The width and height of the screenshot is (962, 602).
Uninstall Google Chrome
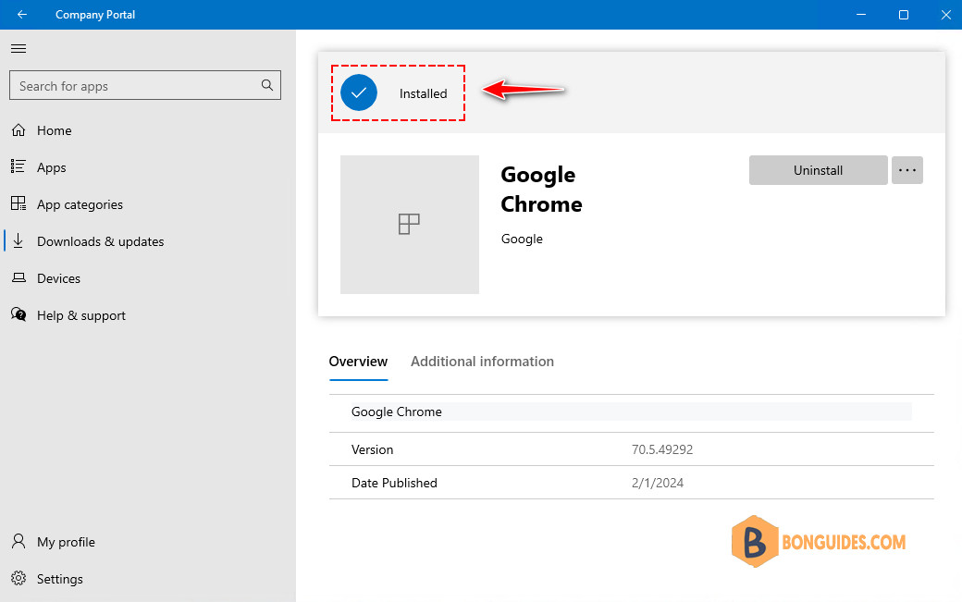coord(819,170)
